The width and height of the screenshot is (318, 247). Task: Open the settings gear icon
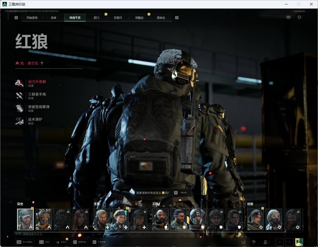tap(299, 17)
